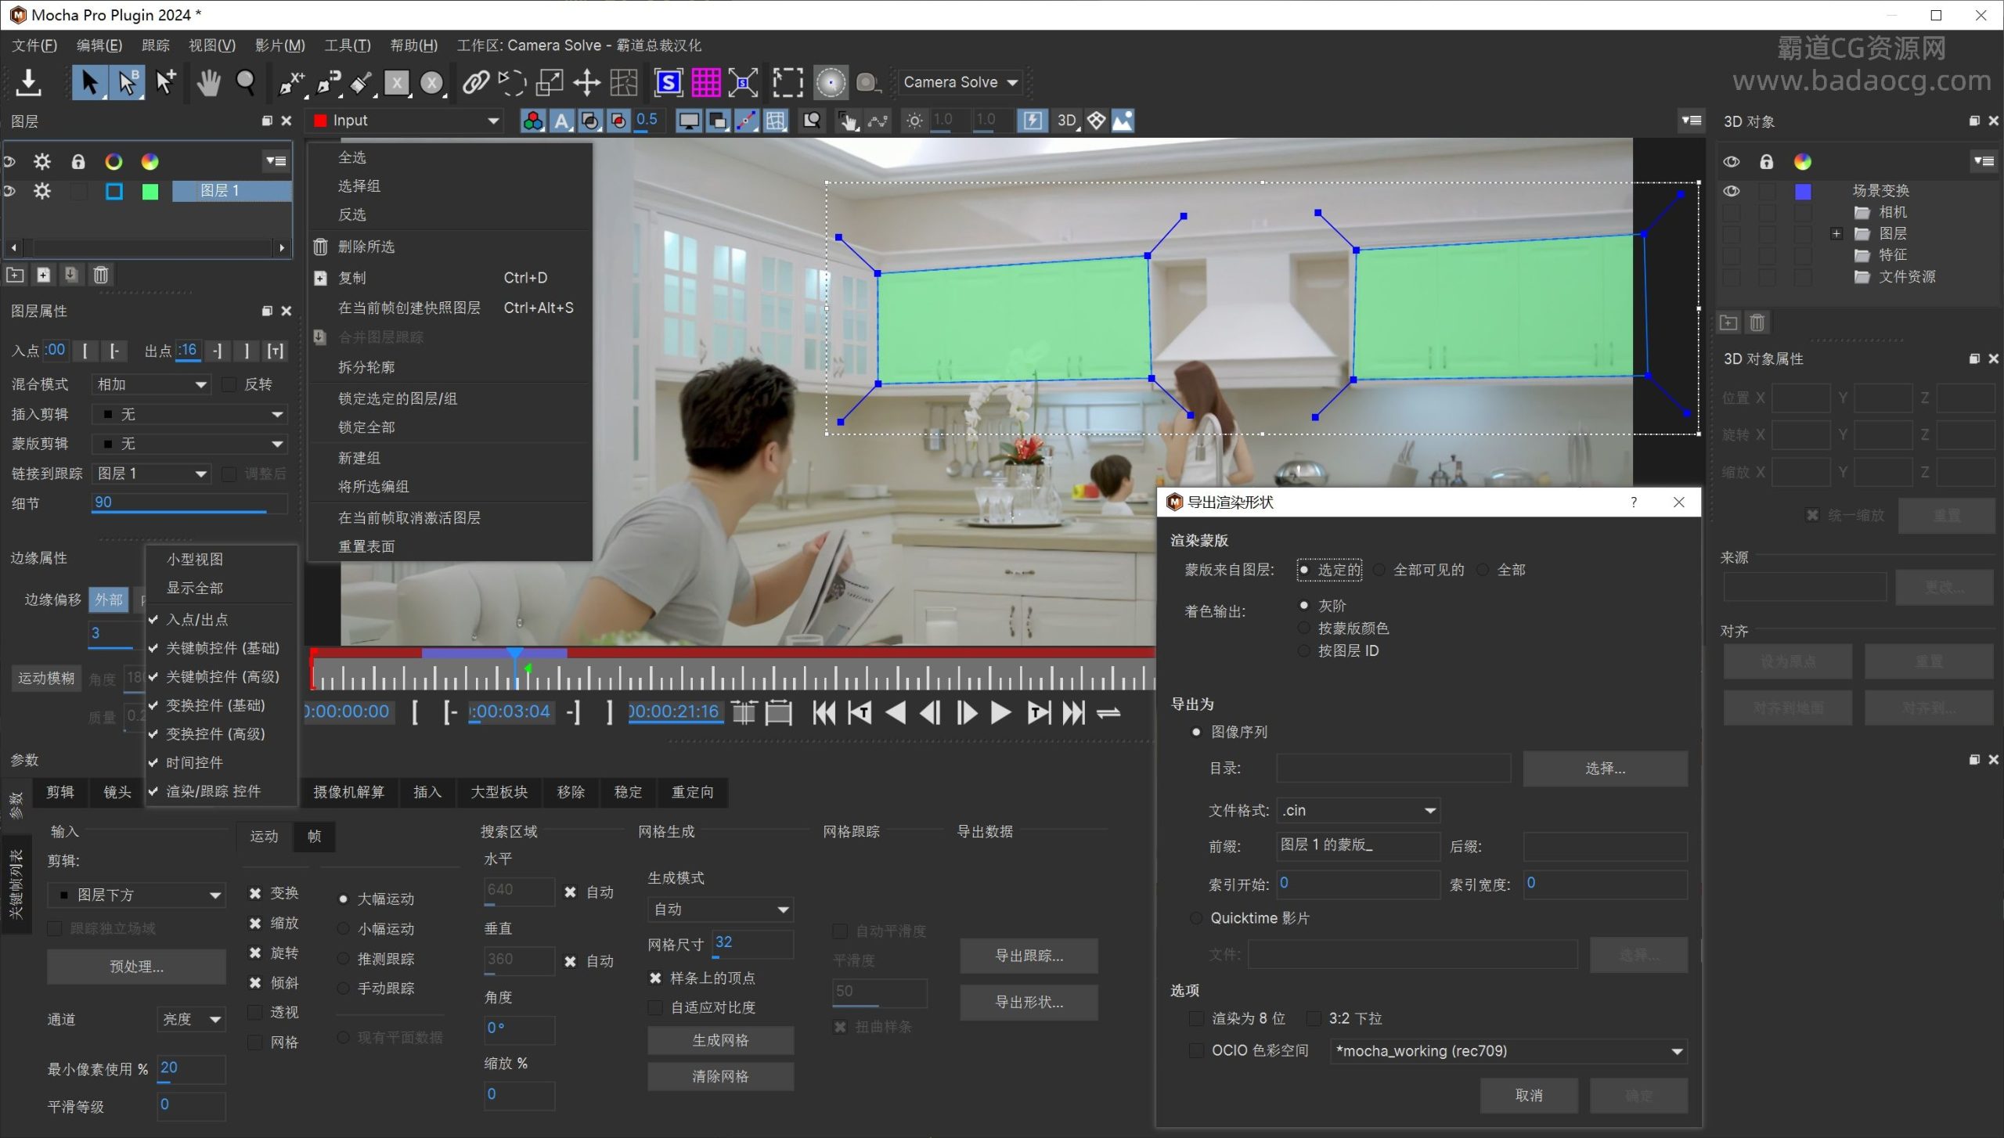
Task: Enable the 透视 motion checkbox
Action: [x=255, y=1013]
